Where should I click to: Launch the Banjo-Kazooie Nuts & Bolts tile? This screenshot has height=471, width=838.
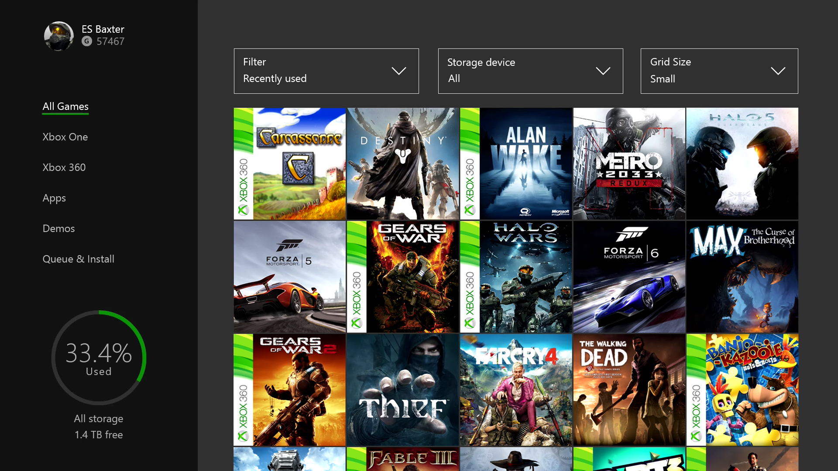742,390
